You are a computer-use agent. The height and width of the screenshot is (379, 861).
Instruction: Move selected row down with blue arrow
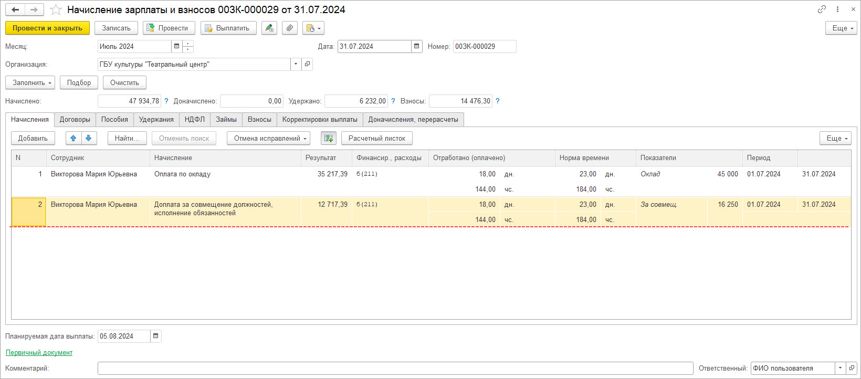89,138
